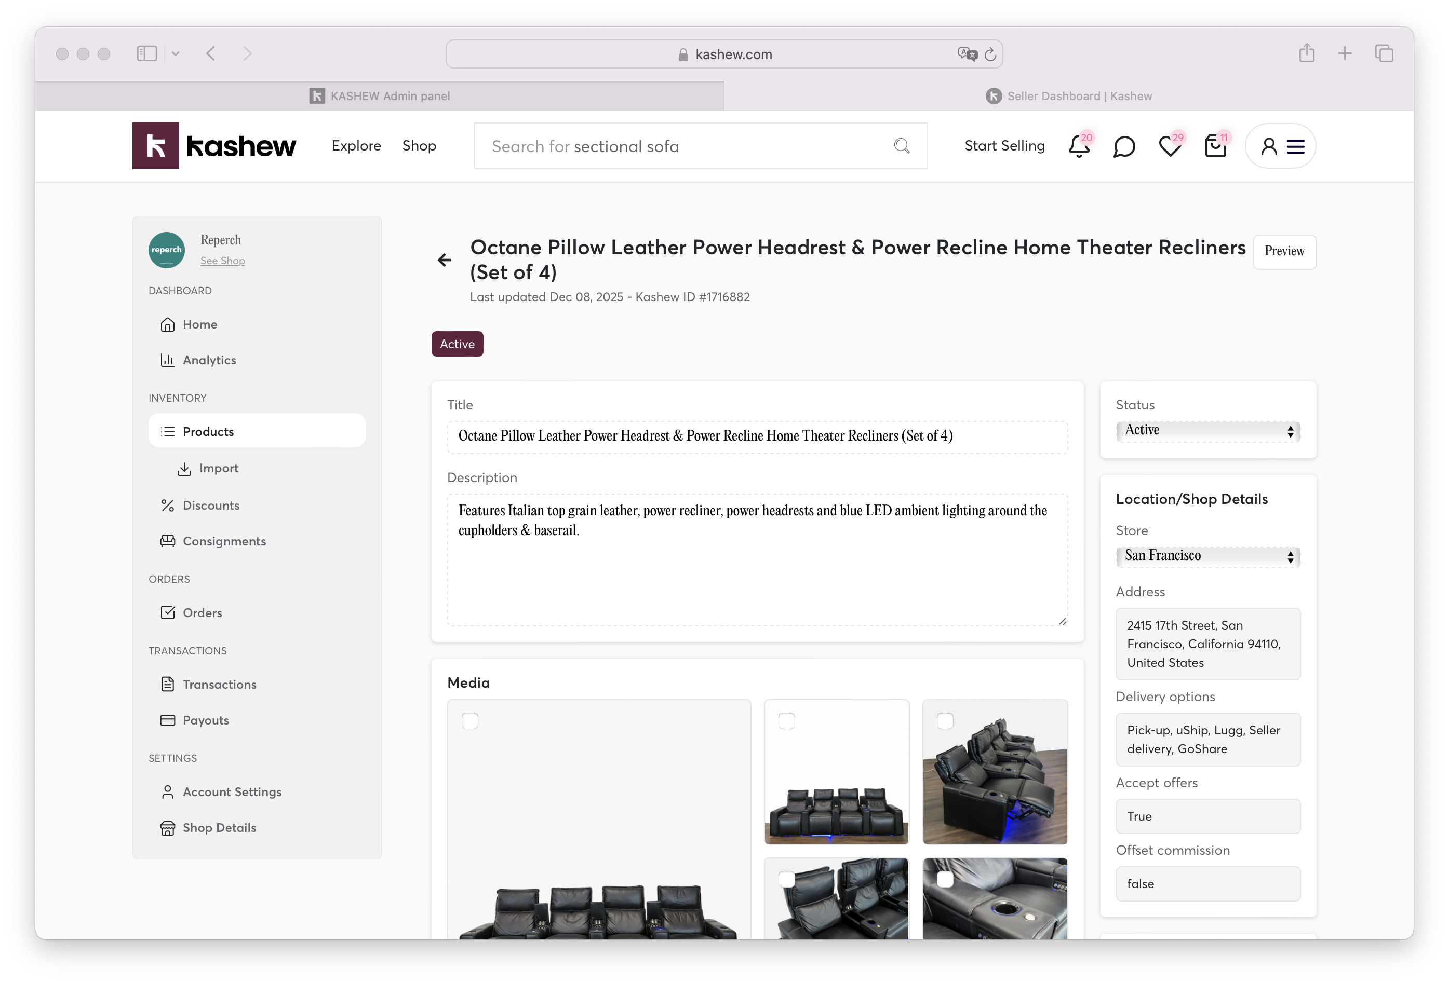Follow the See Shop link
Screen dimensions: 1449x983
coord(223,261)
